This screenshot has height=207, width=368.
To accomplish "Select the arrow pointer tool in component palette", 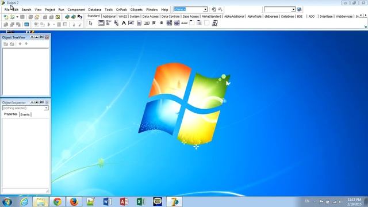I will point(91,23).
